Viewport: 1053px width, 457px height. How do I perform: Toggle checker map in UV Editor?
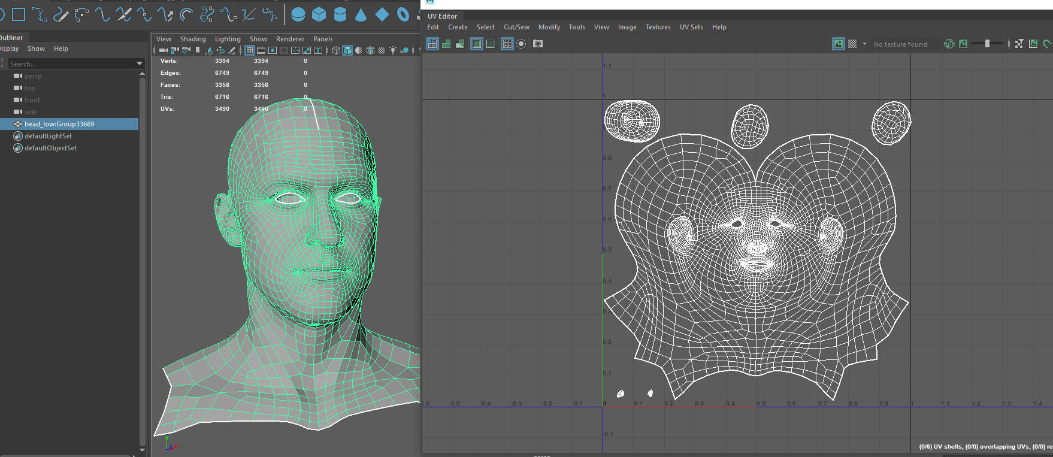tap(852, 44)
